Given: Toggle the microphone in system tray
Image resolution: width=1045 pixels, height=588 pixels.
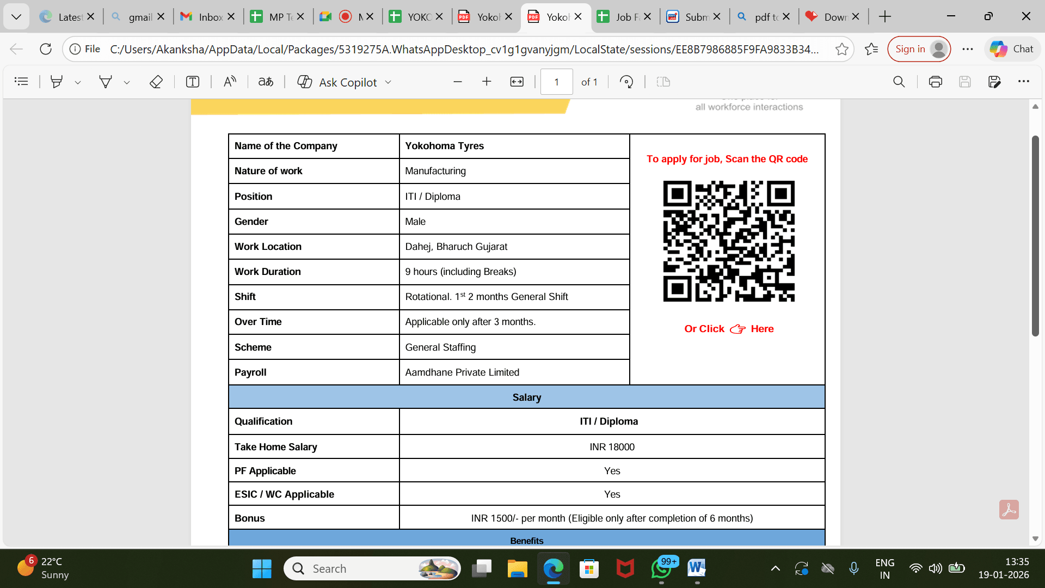Looking at the screenshot, I should [x=854, y=568].
